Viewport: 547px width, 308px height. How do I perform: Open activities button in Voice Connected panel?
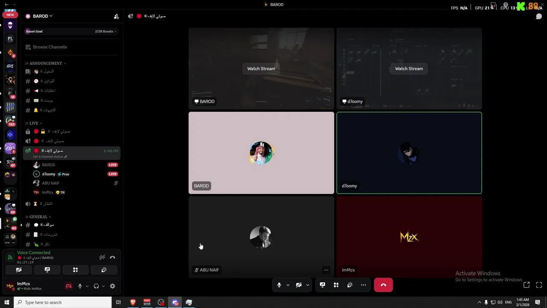(x=75, y=270)
